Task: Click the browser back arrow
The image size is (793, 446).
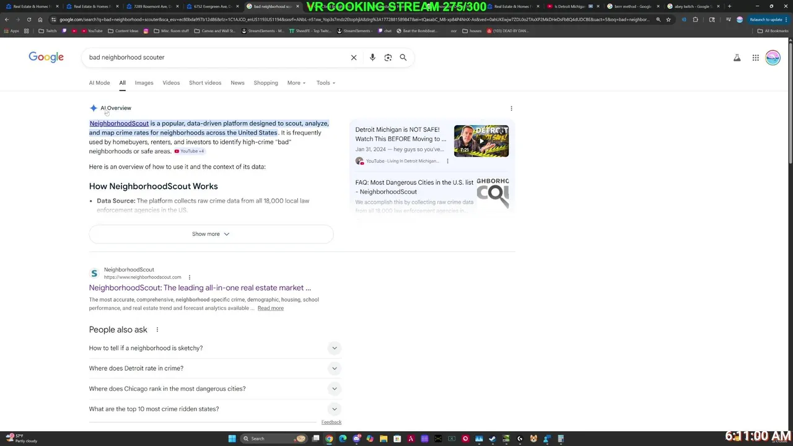Action: tap(7, 19)
